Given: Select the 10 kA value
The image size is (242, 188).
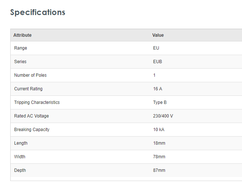Looking at the screenshot, I should coord(159,130).
